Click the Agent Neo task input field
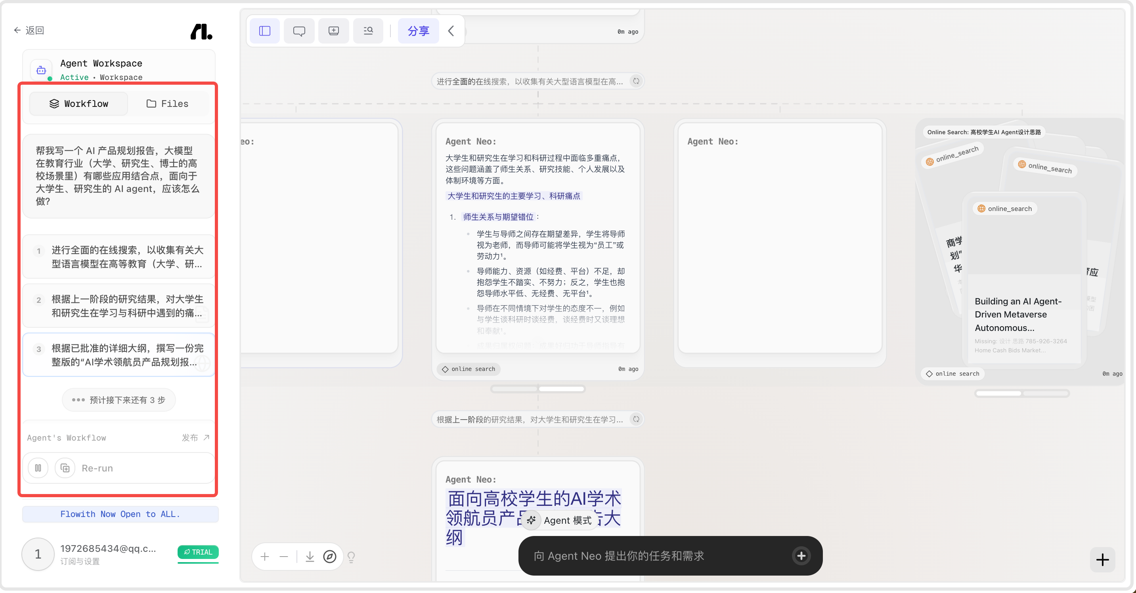The image size is (1136, 593). coord(661,556)
